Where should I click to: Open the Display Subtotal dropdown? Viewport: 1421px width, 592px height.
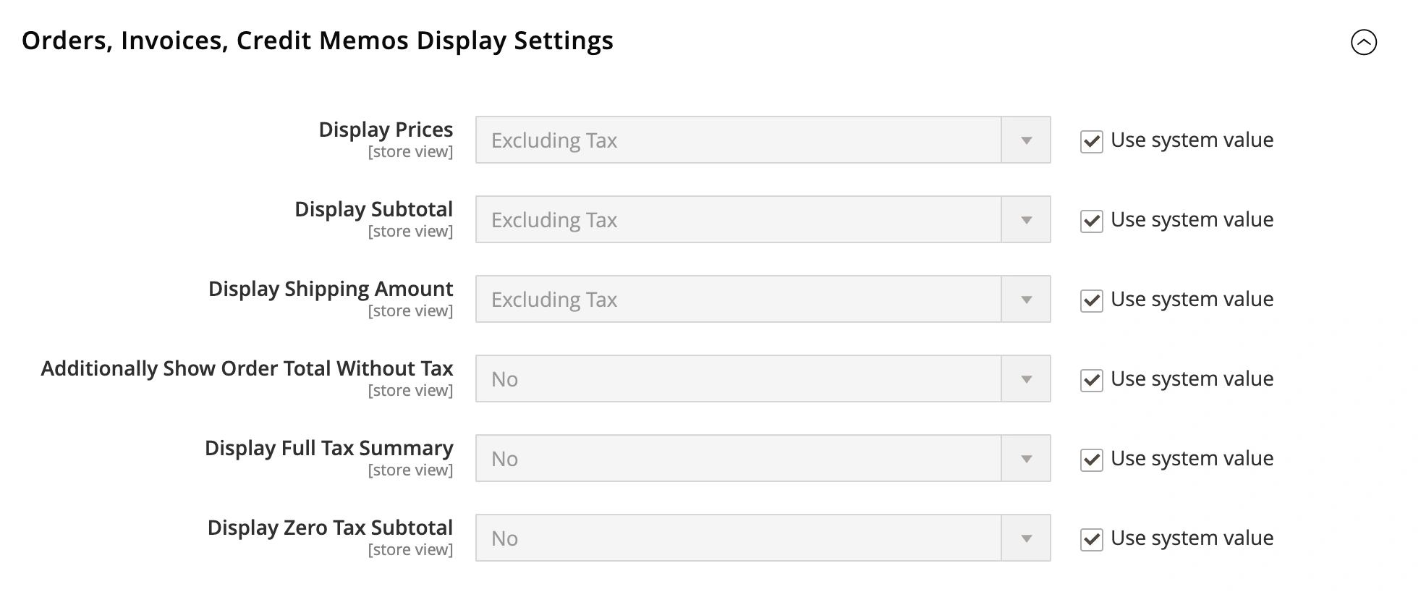pyautogui.click(x=763, y=219)
